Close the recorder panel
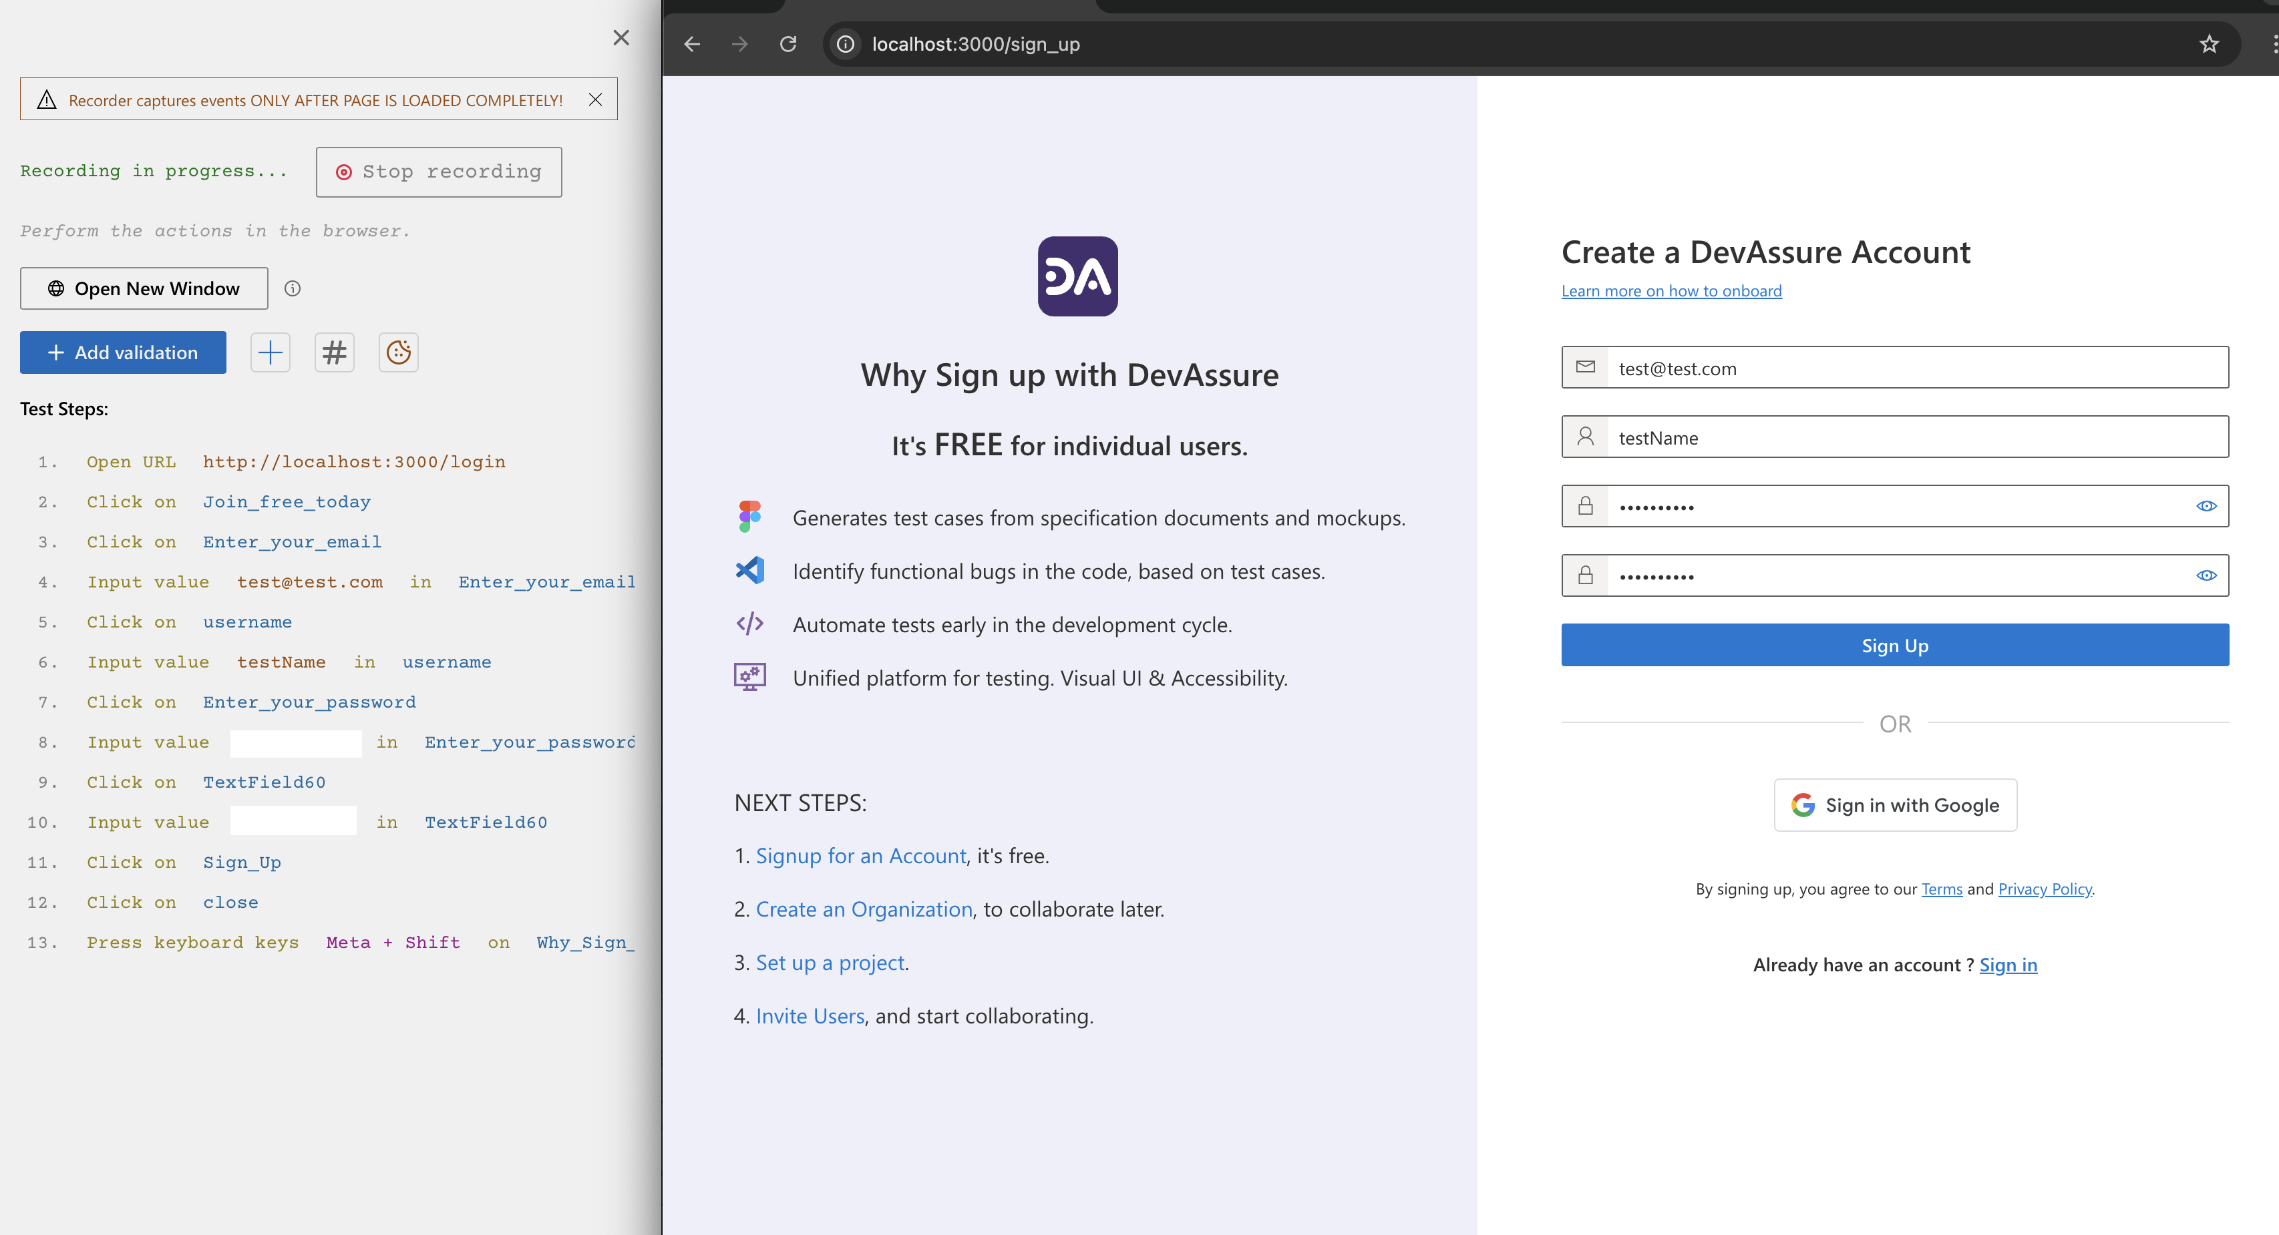The width and height of the screenshot is (2279, 1235). 622,38
